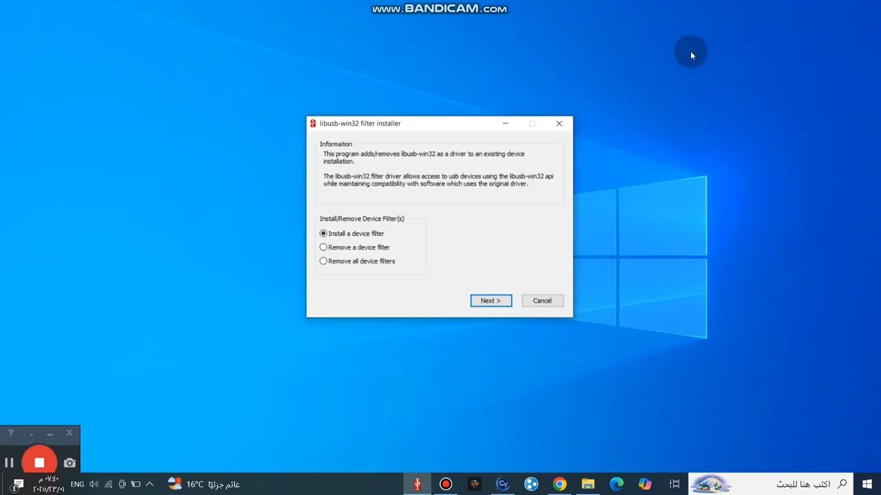
Task: Open the blue circle dots app on taskbar
Action: pos(531,484)
